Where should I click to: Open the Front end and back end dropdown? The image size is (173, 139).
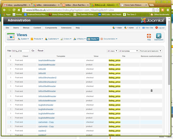(151, 51)
